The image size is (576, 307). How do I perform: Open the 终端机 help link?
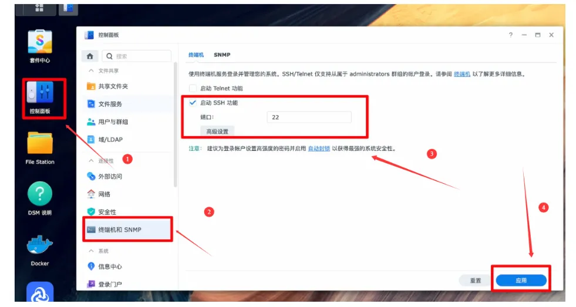(462, 74)
